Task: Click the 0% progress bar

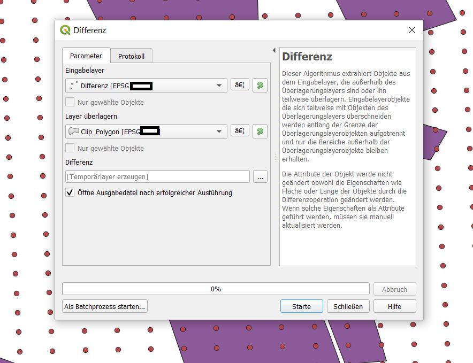Action: 216,289
